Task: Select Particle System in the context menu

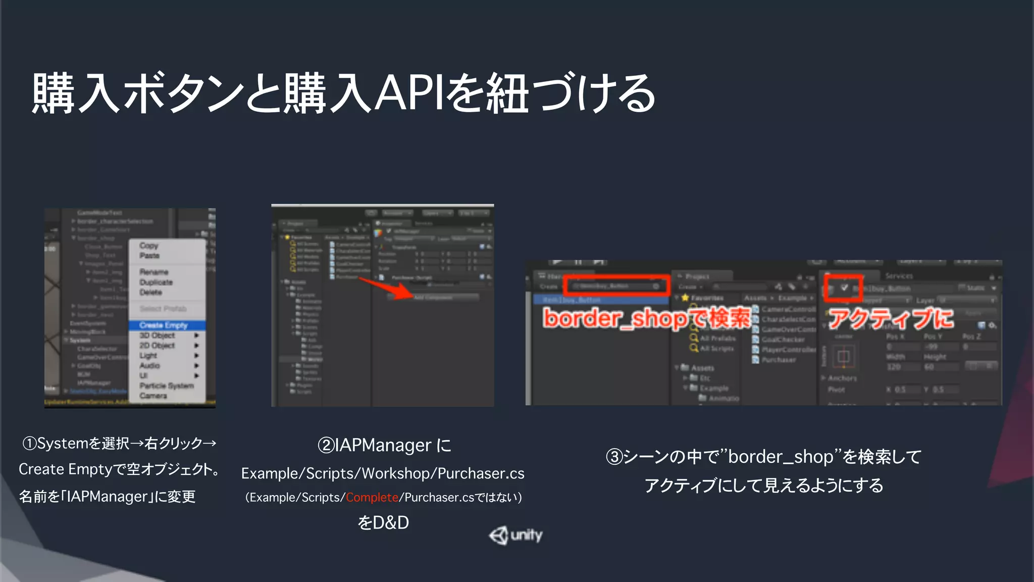Action: [x=167, y=385]
